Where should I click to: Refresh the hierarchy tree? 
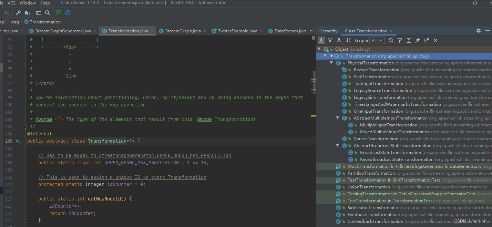pyautogui.click(x=390, y=40)
